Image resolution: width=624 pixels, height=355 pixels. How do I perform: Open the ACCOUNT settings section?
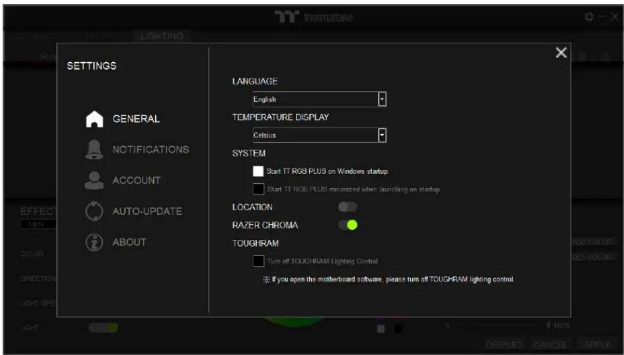click(x=136, y=180)
